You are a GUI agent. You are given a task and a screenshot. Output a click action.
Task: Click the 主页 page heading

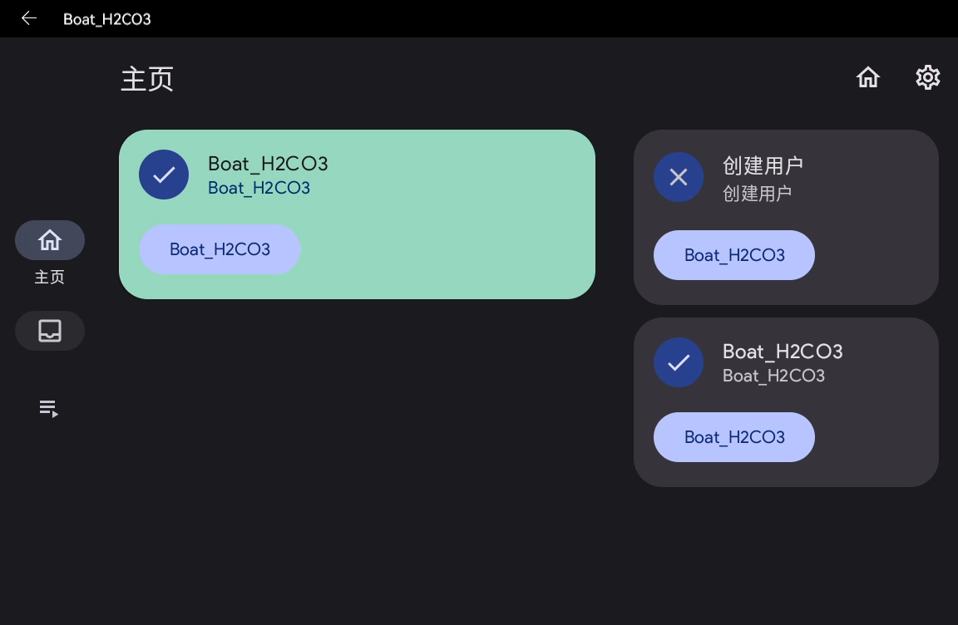pyautogui.click(x=147, y=79)
